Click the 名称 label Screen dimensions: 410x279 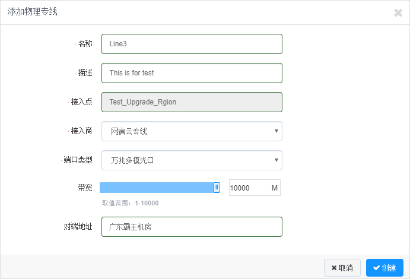[85, 44]
